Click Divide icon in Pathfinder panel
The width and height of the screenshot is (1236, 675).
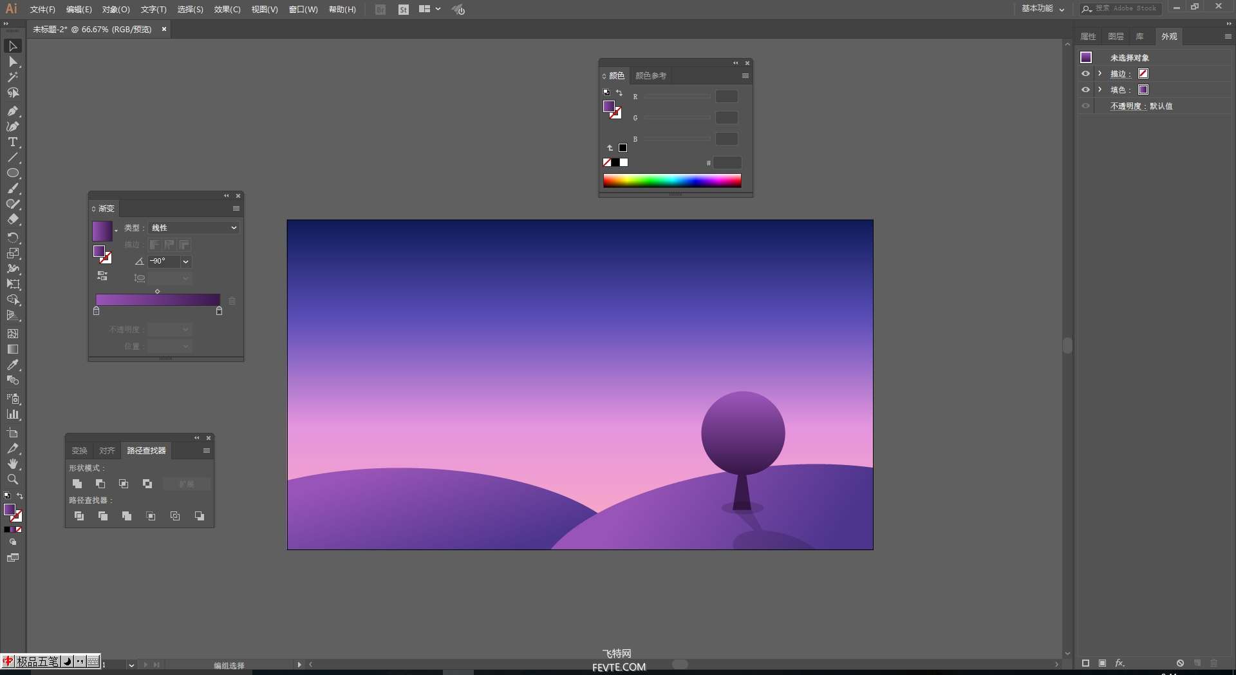(79, 516)
